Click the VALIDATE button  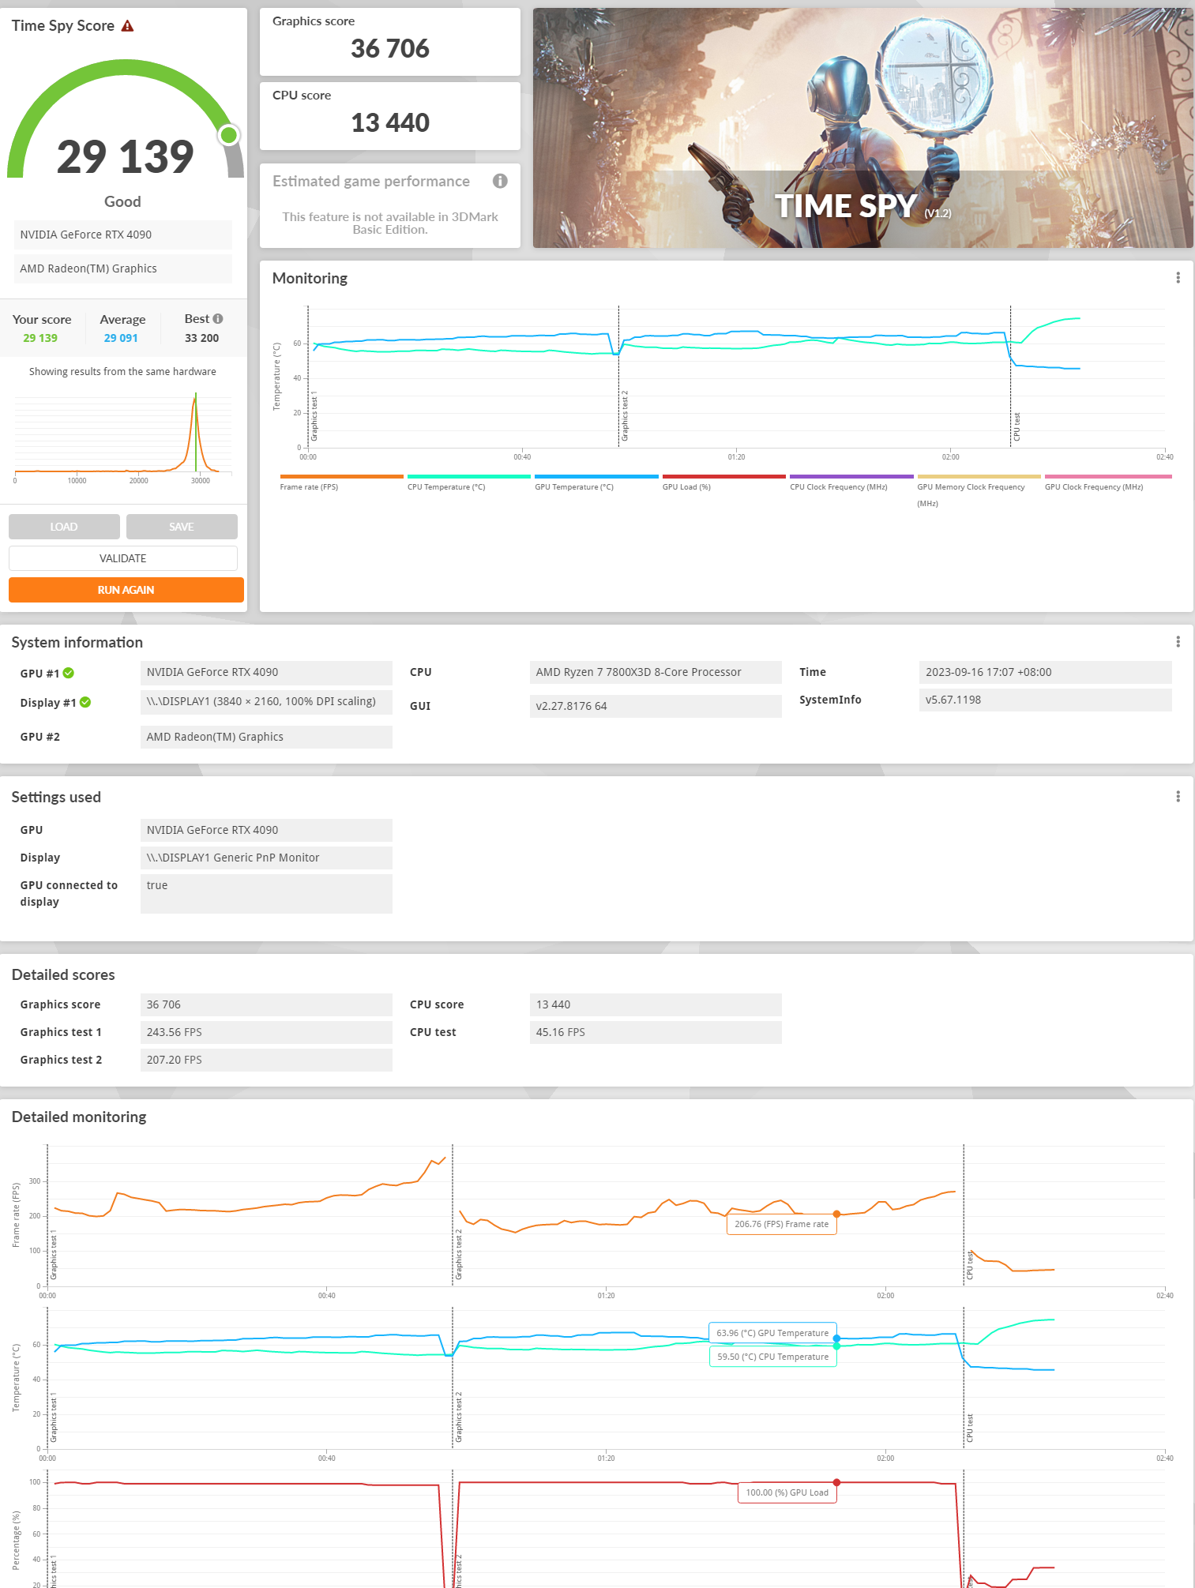(123, 558)
